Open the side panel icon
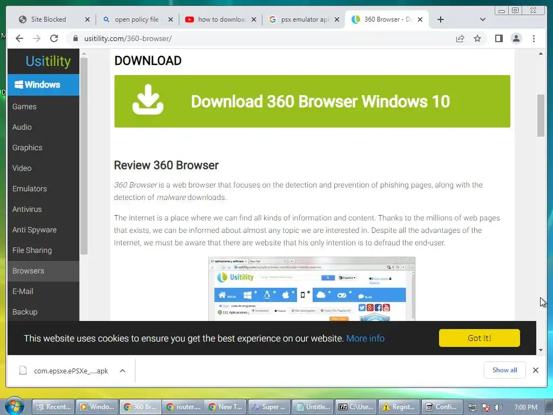Screen dimensions: 553x415 [498, 38]
